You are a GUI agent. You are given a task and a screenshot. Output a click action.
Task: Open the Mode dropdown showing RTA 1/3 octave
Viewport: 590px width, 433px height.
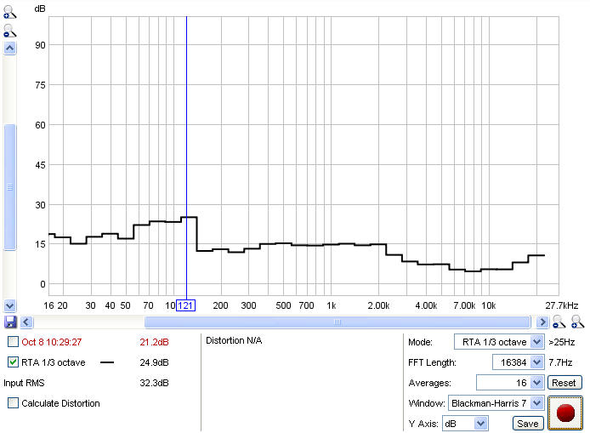(x=499, y=342)
